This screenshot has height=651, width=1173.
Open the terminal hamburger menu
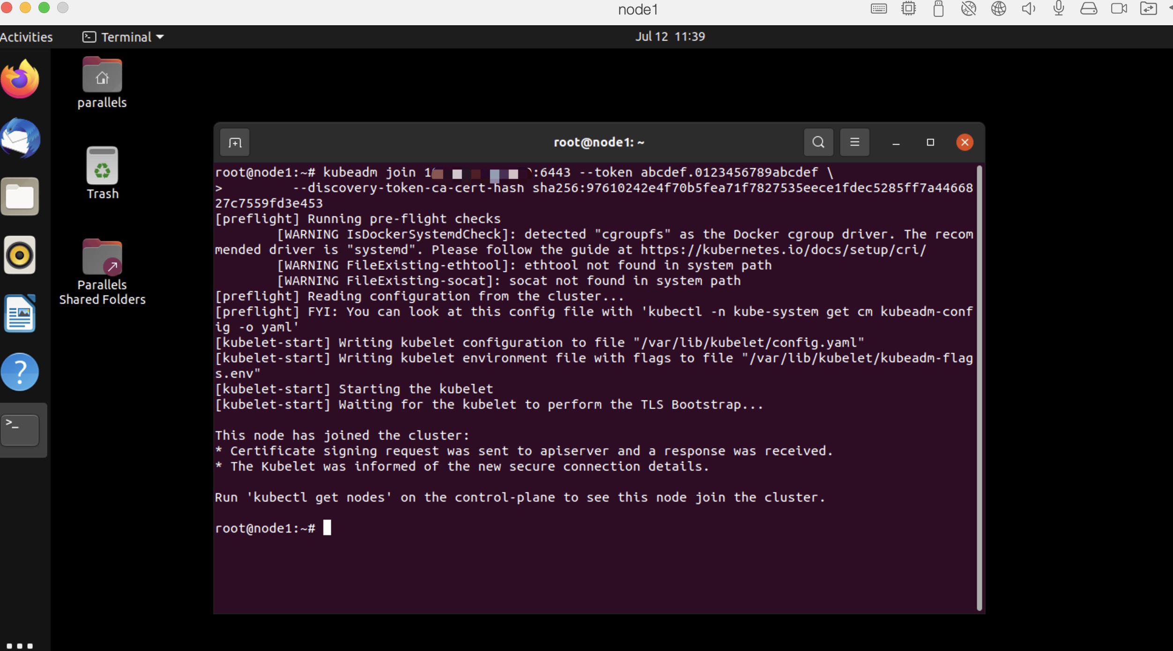pos(855,142)
